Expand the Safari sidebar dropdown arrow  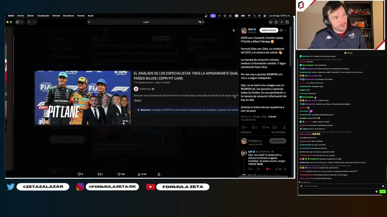point(22,22)
